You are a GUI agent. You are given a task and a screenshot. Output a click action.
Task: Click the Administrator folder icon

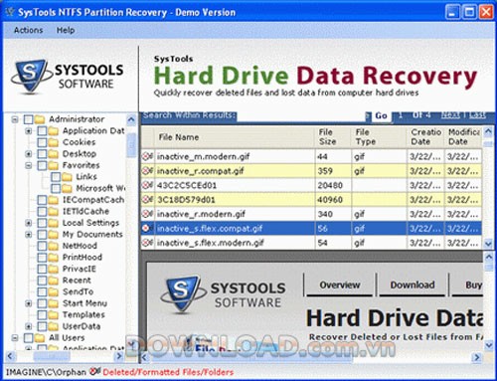pos(40,119)
